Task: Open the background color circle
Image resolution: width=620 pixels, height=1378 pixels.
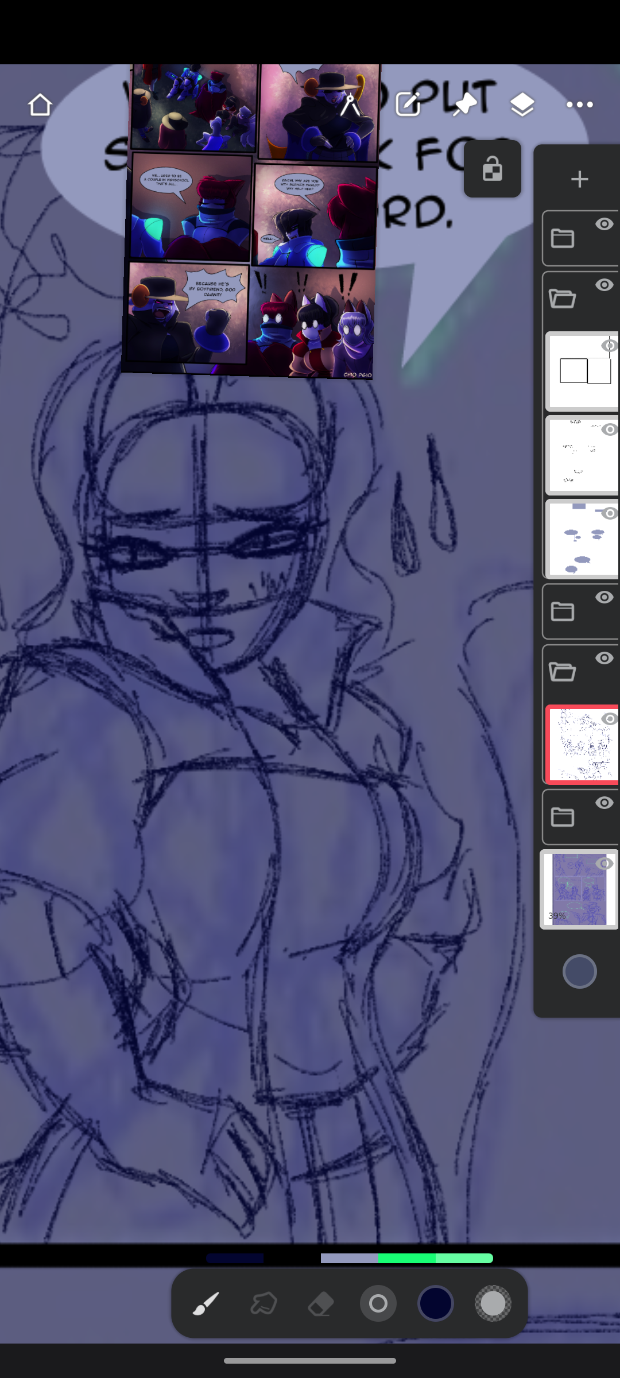Action: pyautogui.click(x=579, y=971)
